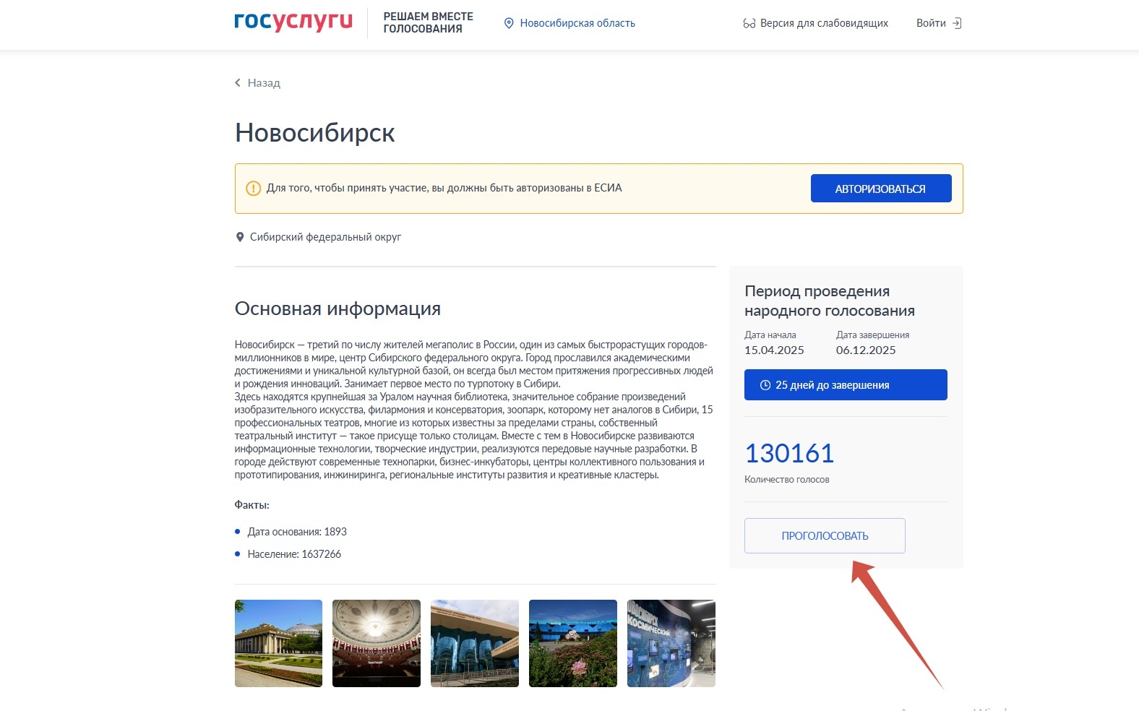Open the space exhibit thumbnail

[x=671, y=643]
